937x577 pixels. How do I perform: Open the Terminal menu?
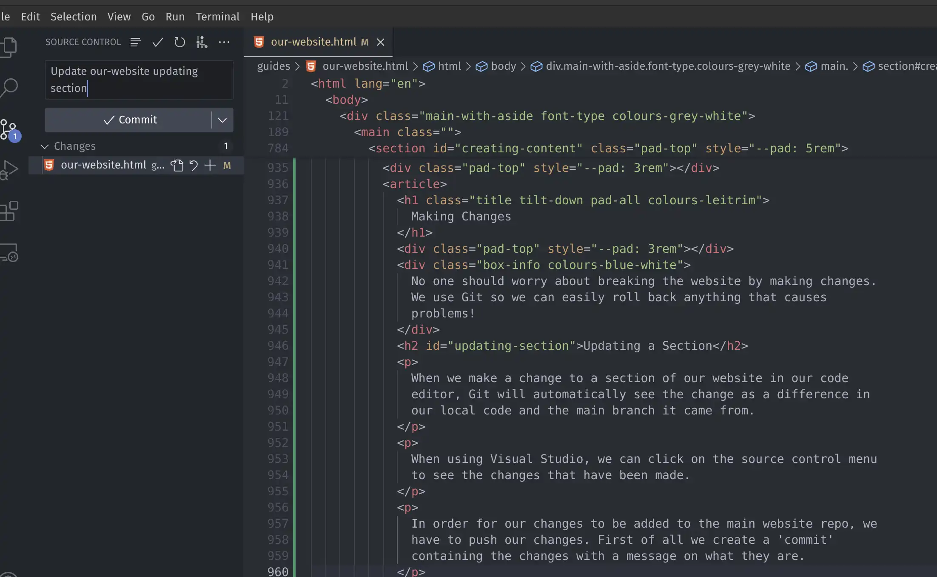click(x=218, y=17)
